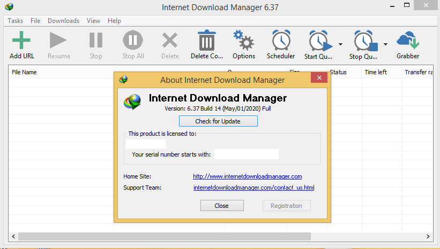Click the Start Queue clock icon
Screen dimensions: 440x249
pos(320,41)
